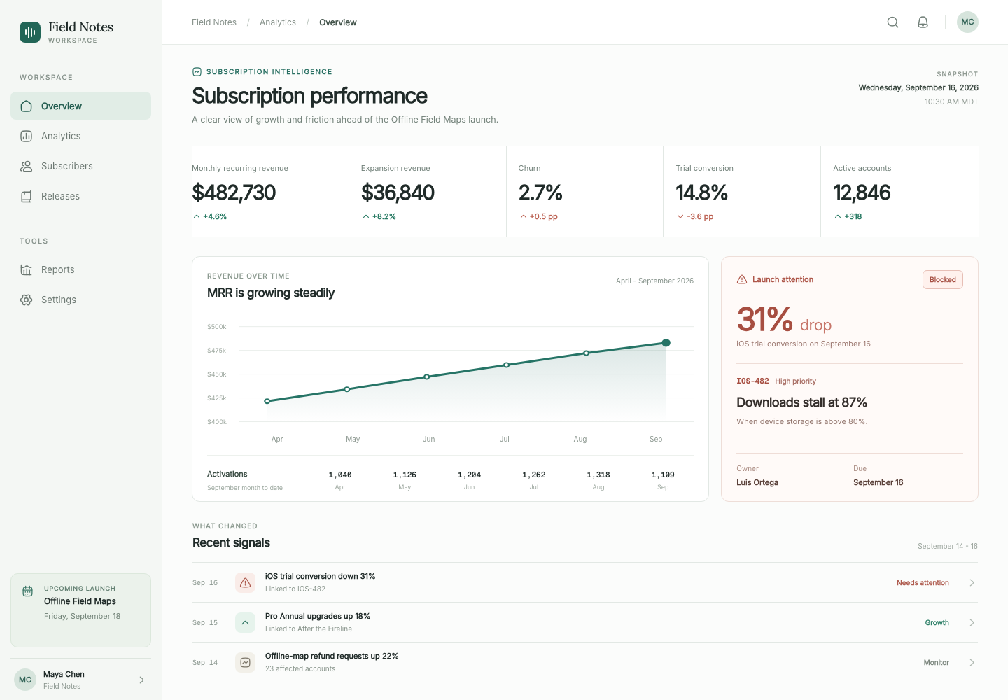The width and height of the screenshot is (1008, 700).
Task: Click the Subscribers people icon in sidebar
Action: pyautogui.click(x=27, y=167)
